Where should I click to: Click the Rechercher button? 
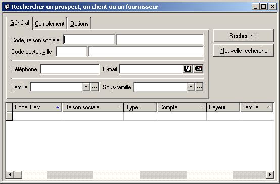(x=244, y=36)
